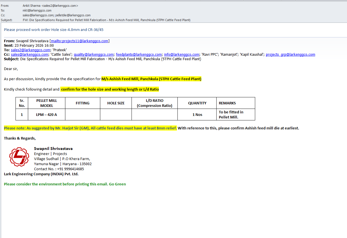This screenshot has height=238, width=347.
Task: Click the empty L/D RATIO table cell
Action: pos(154,114)
